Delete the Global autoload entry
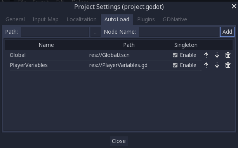238x148 pixels. tap(228, 55)
